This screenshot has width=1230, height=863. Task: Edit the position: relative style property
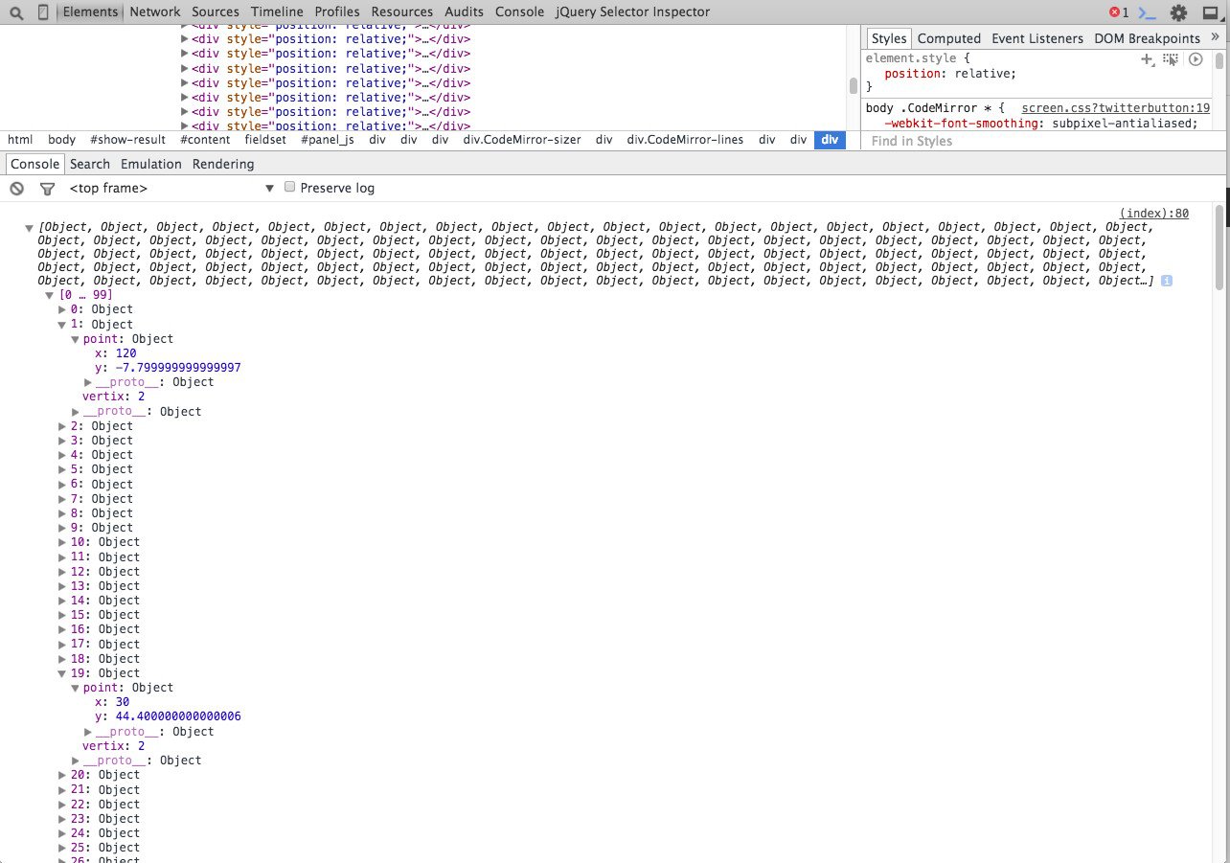[x=949, y=73]
